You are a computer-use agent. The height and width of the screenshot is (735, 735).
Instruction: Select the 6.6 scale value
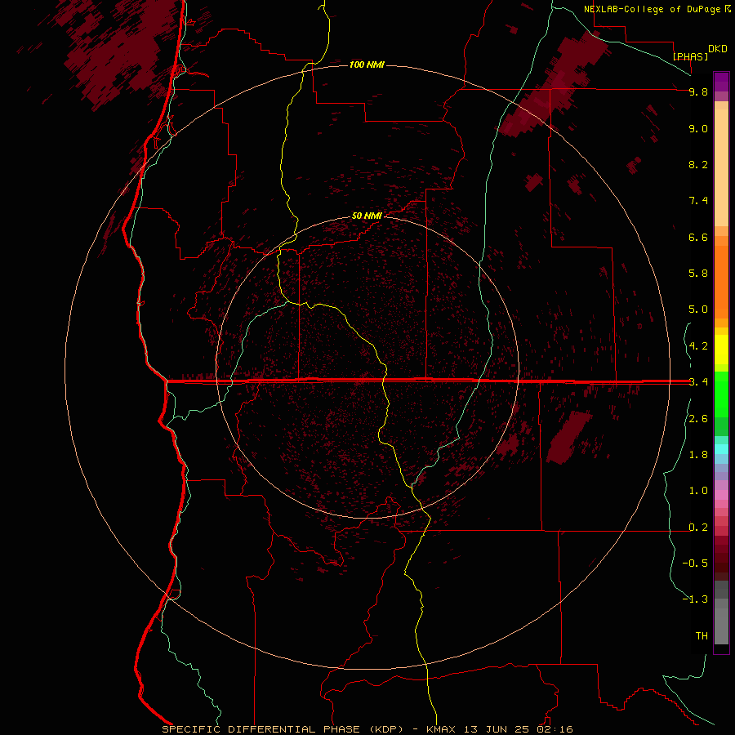(698, 238)
